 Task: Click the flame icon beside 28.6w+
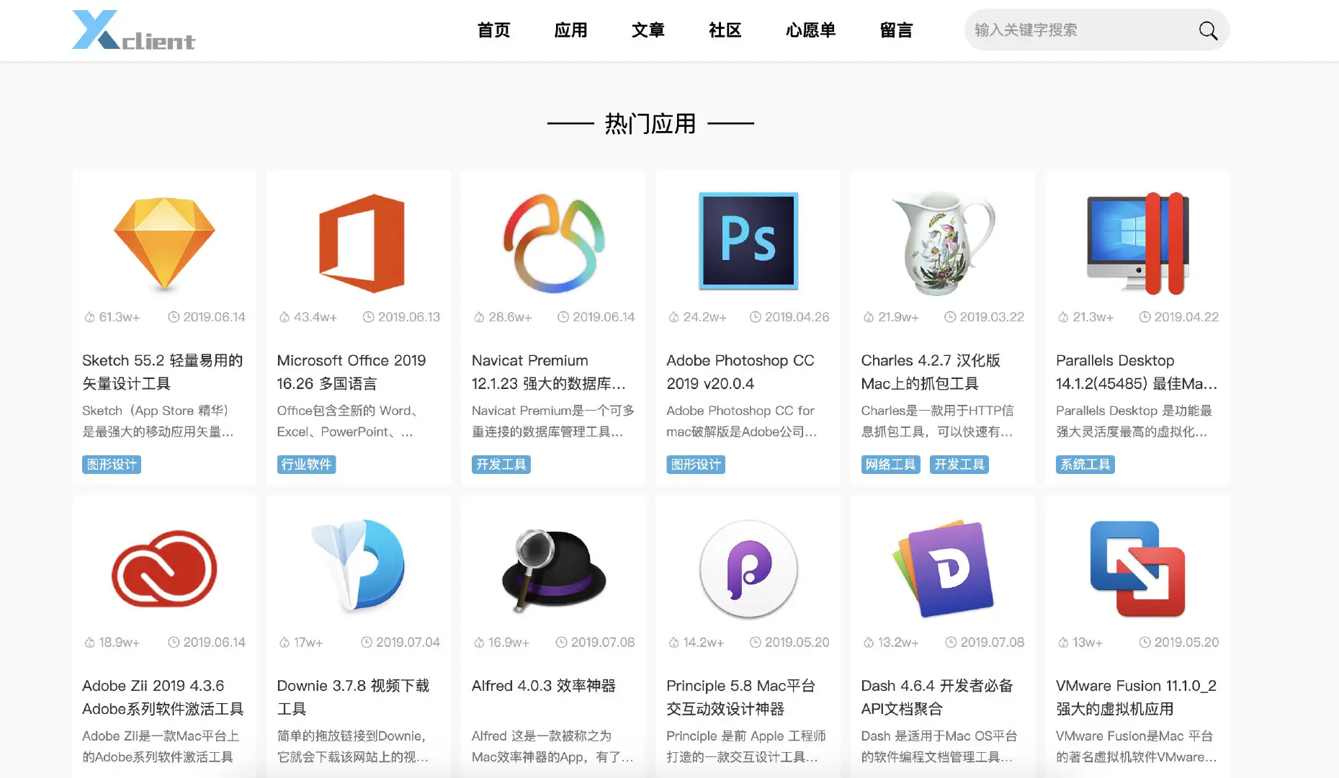(x=479, y=317)
